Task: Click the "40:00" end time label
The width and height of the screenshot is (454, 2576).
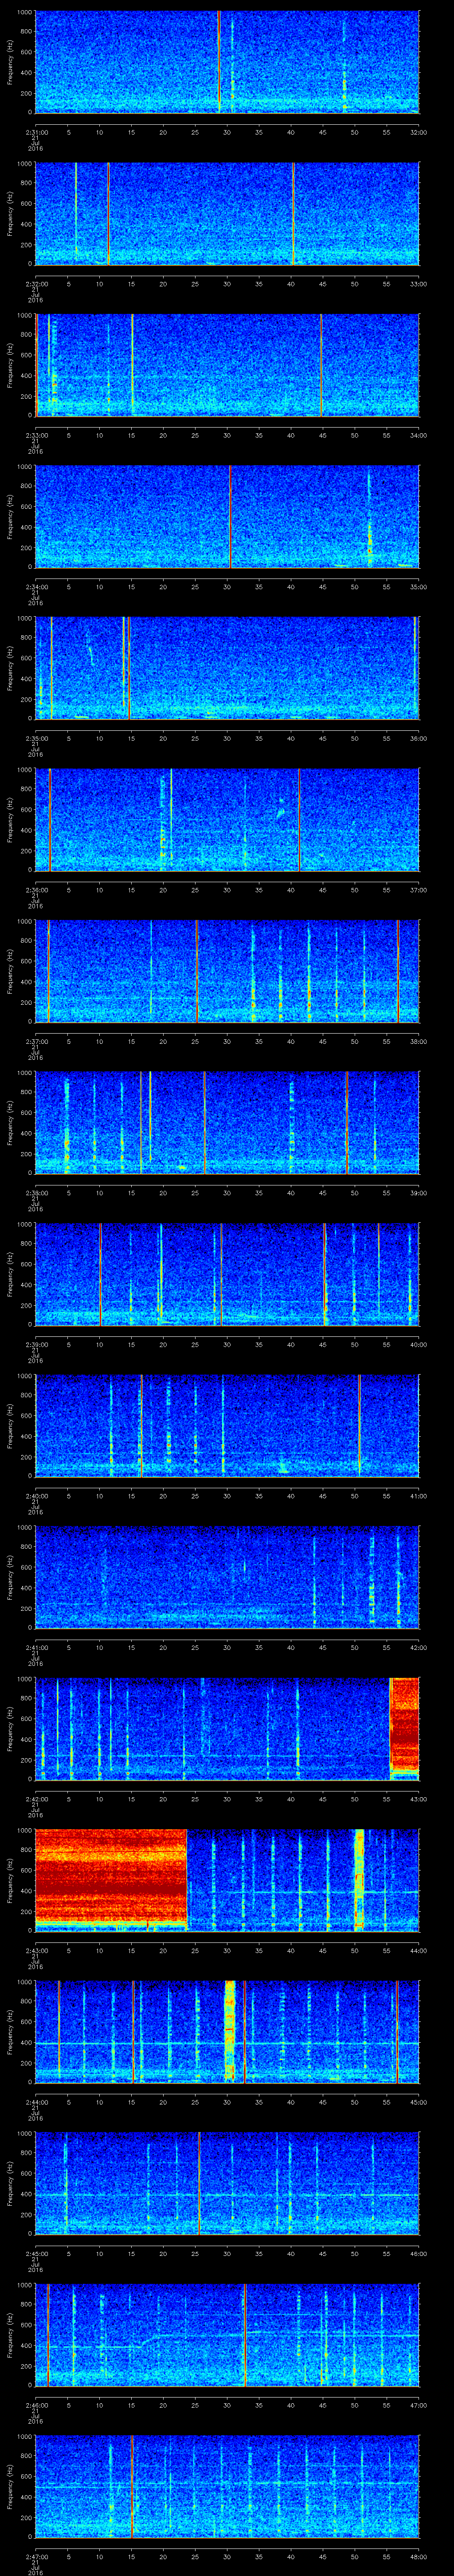Action: tap(418, 1344)
